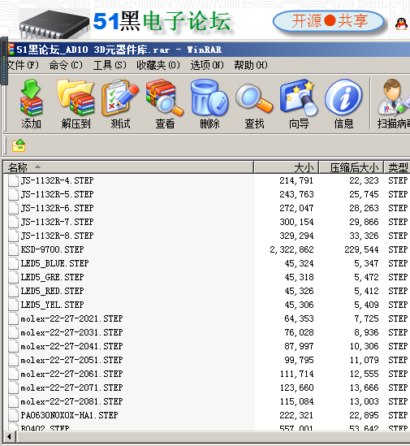Select file molex-22-27-2061.STEP
Image resolution: width=410 pixels, height=446 pixels.
click(71, 374)
